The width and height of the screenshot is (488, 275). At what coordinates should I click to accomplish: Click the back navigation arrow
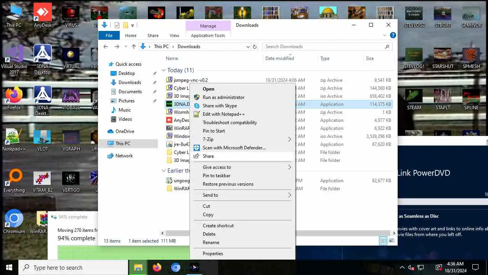pyautogui.click(x=106, y=47)
